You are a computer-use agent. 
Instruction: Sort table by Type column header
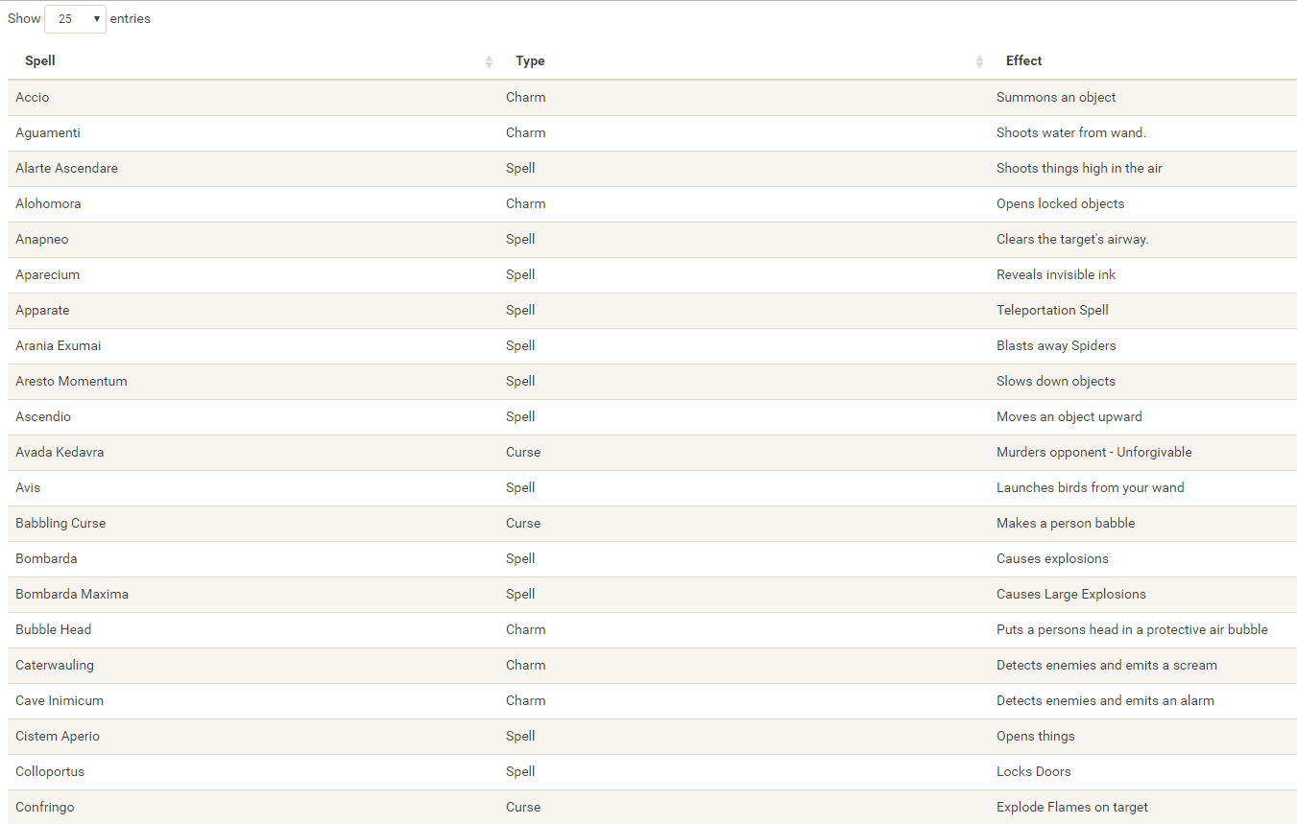(x=530, y=60)
